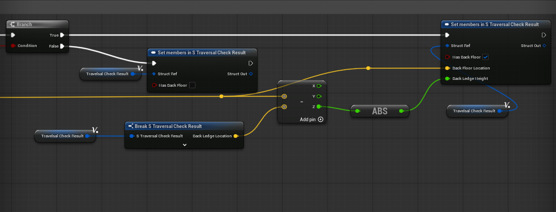The image size is (556, 212).
Task: Select Travelsal Check Result variable near middle Set node
Action: click(110, 74)
